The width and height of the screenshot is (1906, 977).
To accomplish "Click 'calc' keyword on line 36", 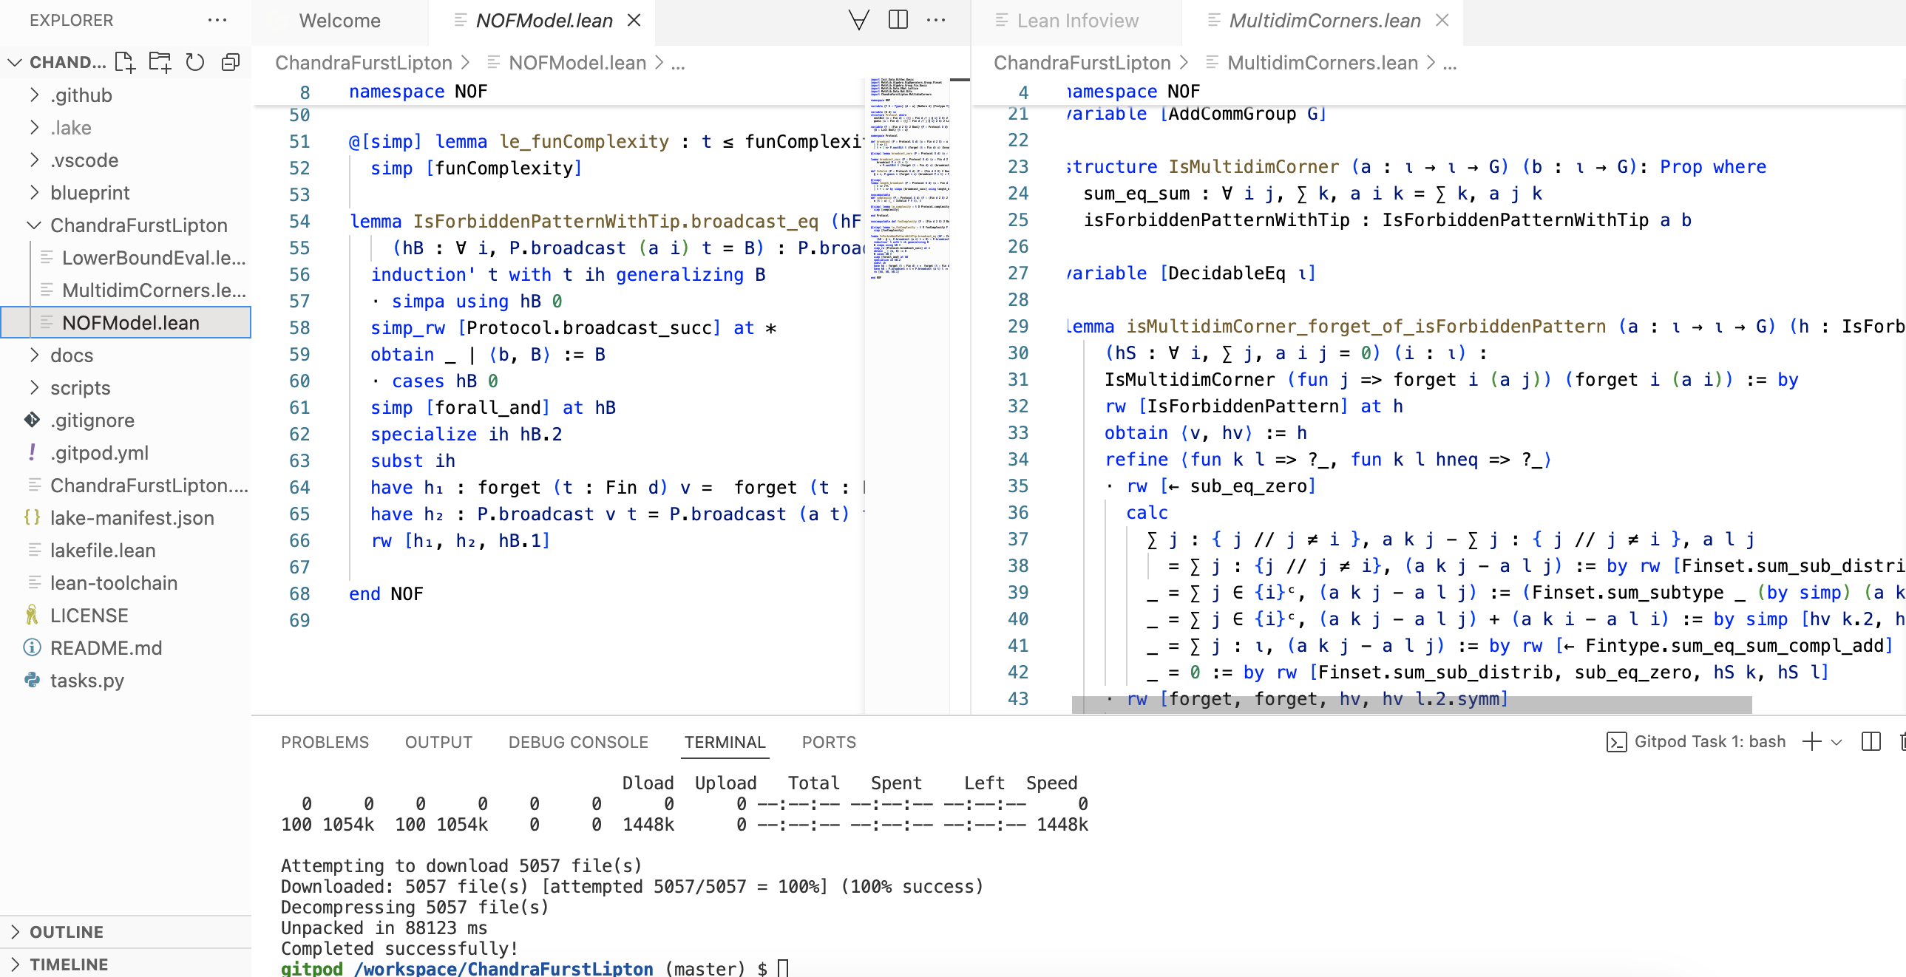I will (1147, 513).
